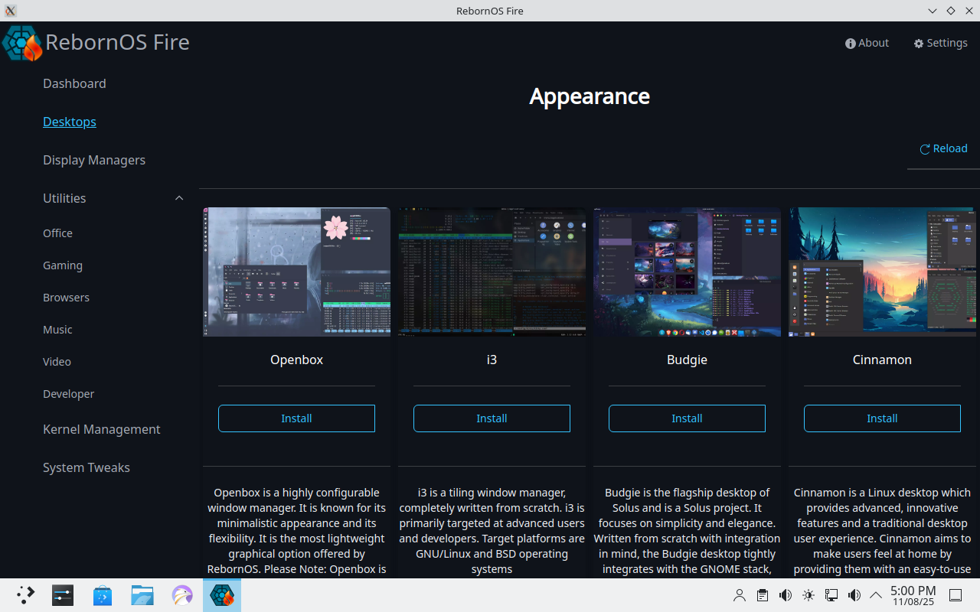This screenshot has height=612, width=980.
Task: Open the About page
Action: click(x=867, y=43)
